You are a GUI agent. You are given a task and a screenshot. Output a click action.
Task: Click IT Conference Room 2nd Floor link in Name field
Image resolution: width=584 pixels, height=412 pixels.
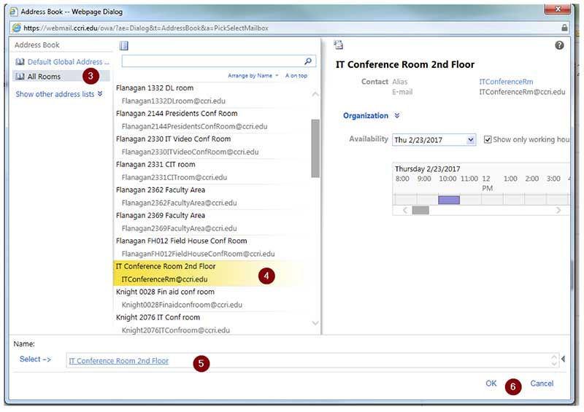[x=119, y=361]
